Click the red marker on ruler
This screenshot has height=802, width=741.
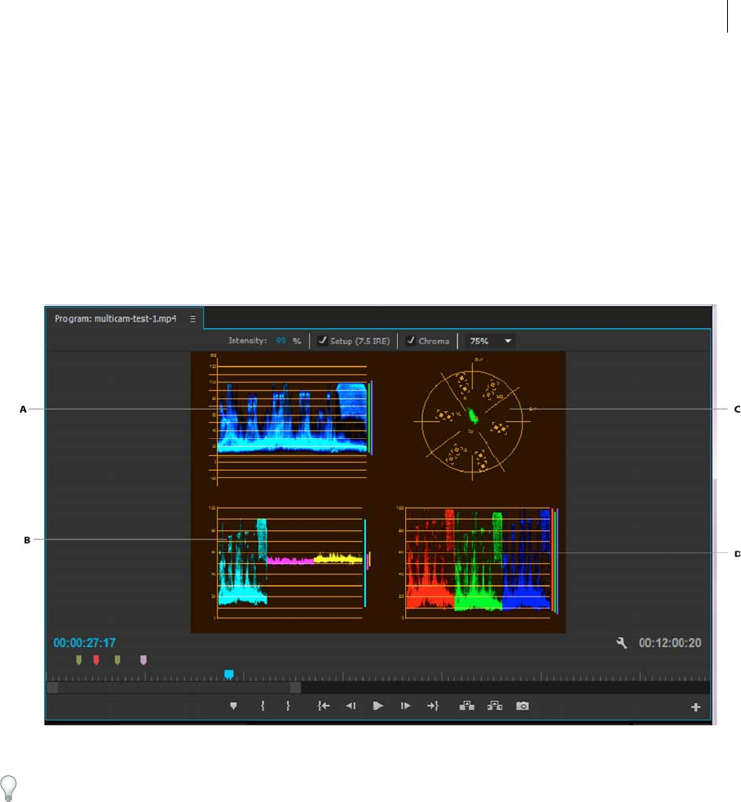96,660
